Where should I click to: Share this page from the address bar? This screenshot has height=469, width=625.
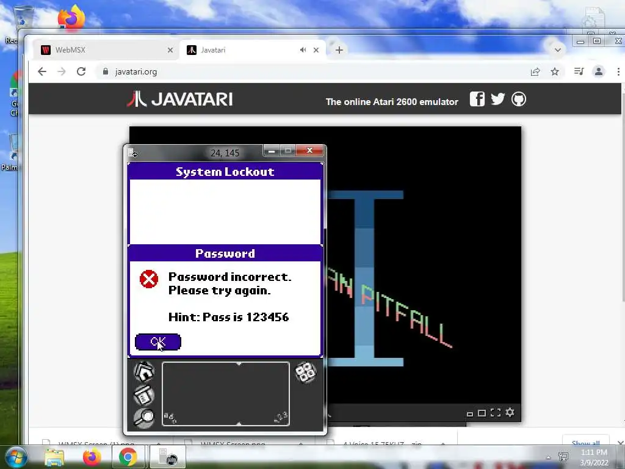(x=535, y=71)
